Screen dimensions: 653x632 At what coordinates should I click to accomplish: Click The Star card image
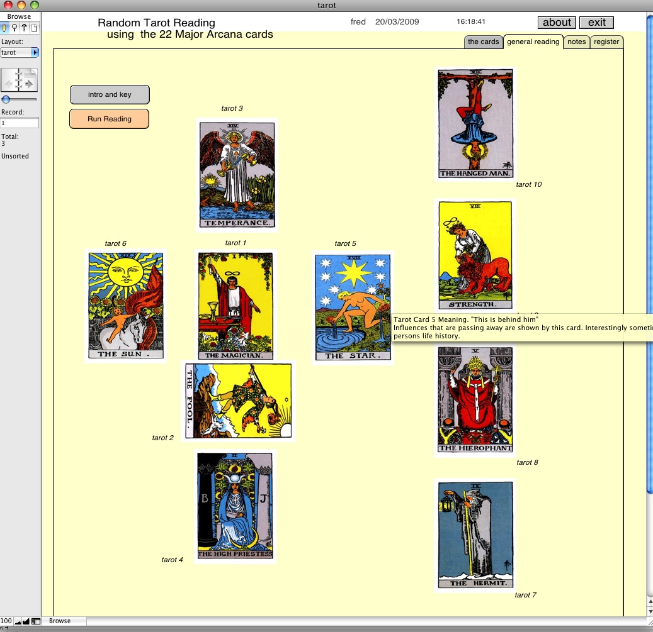click(x=353, y=308)
